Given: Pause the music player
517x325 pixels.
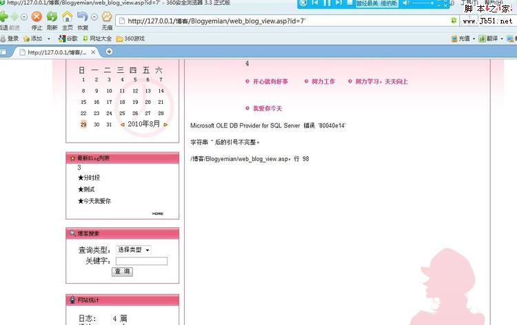Looking at the screenshot, I should pos(327,3).
